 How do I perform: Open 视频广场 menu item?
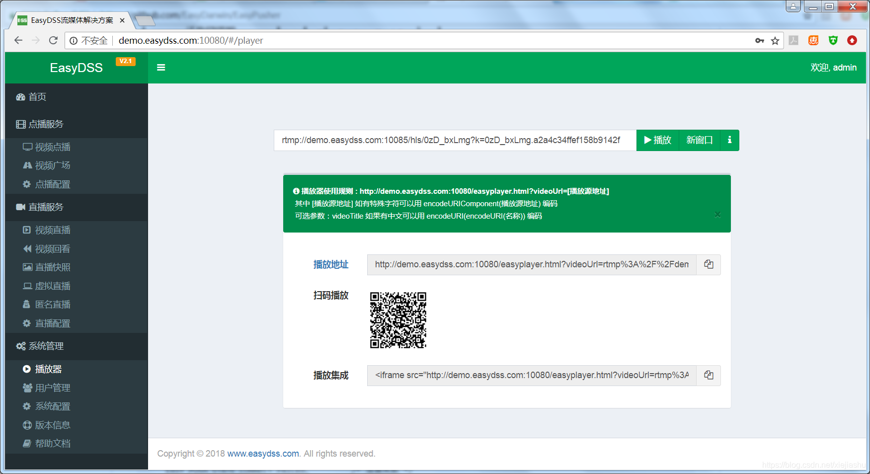point(77,165)
